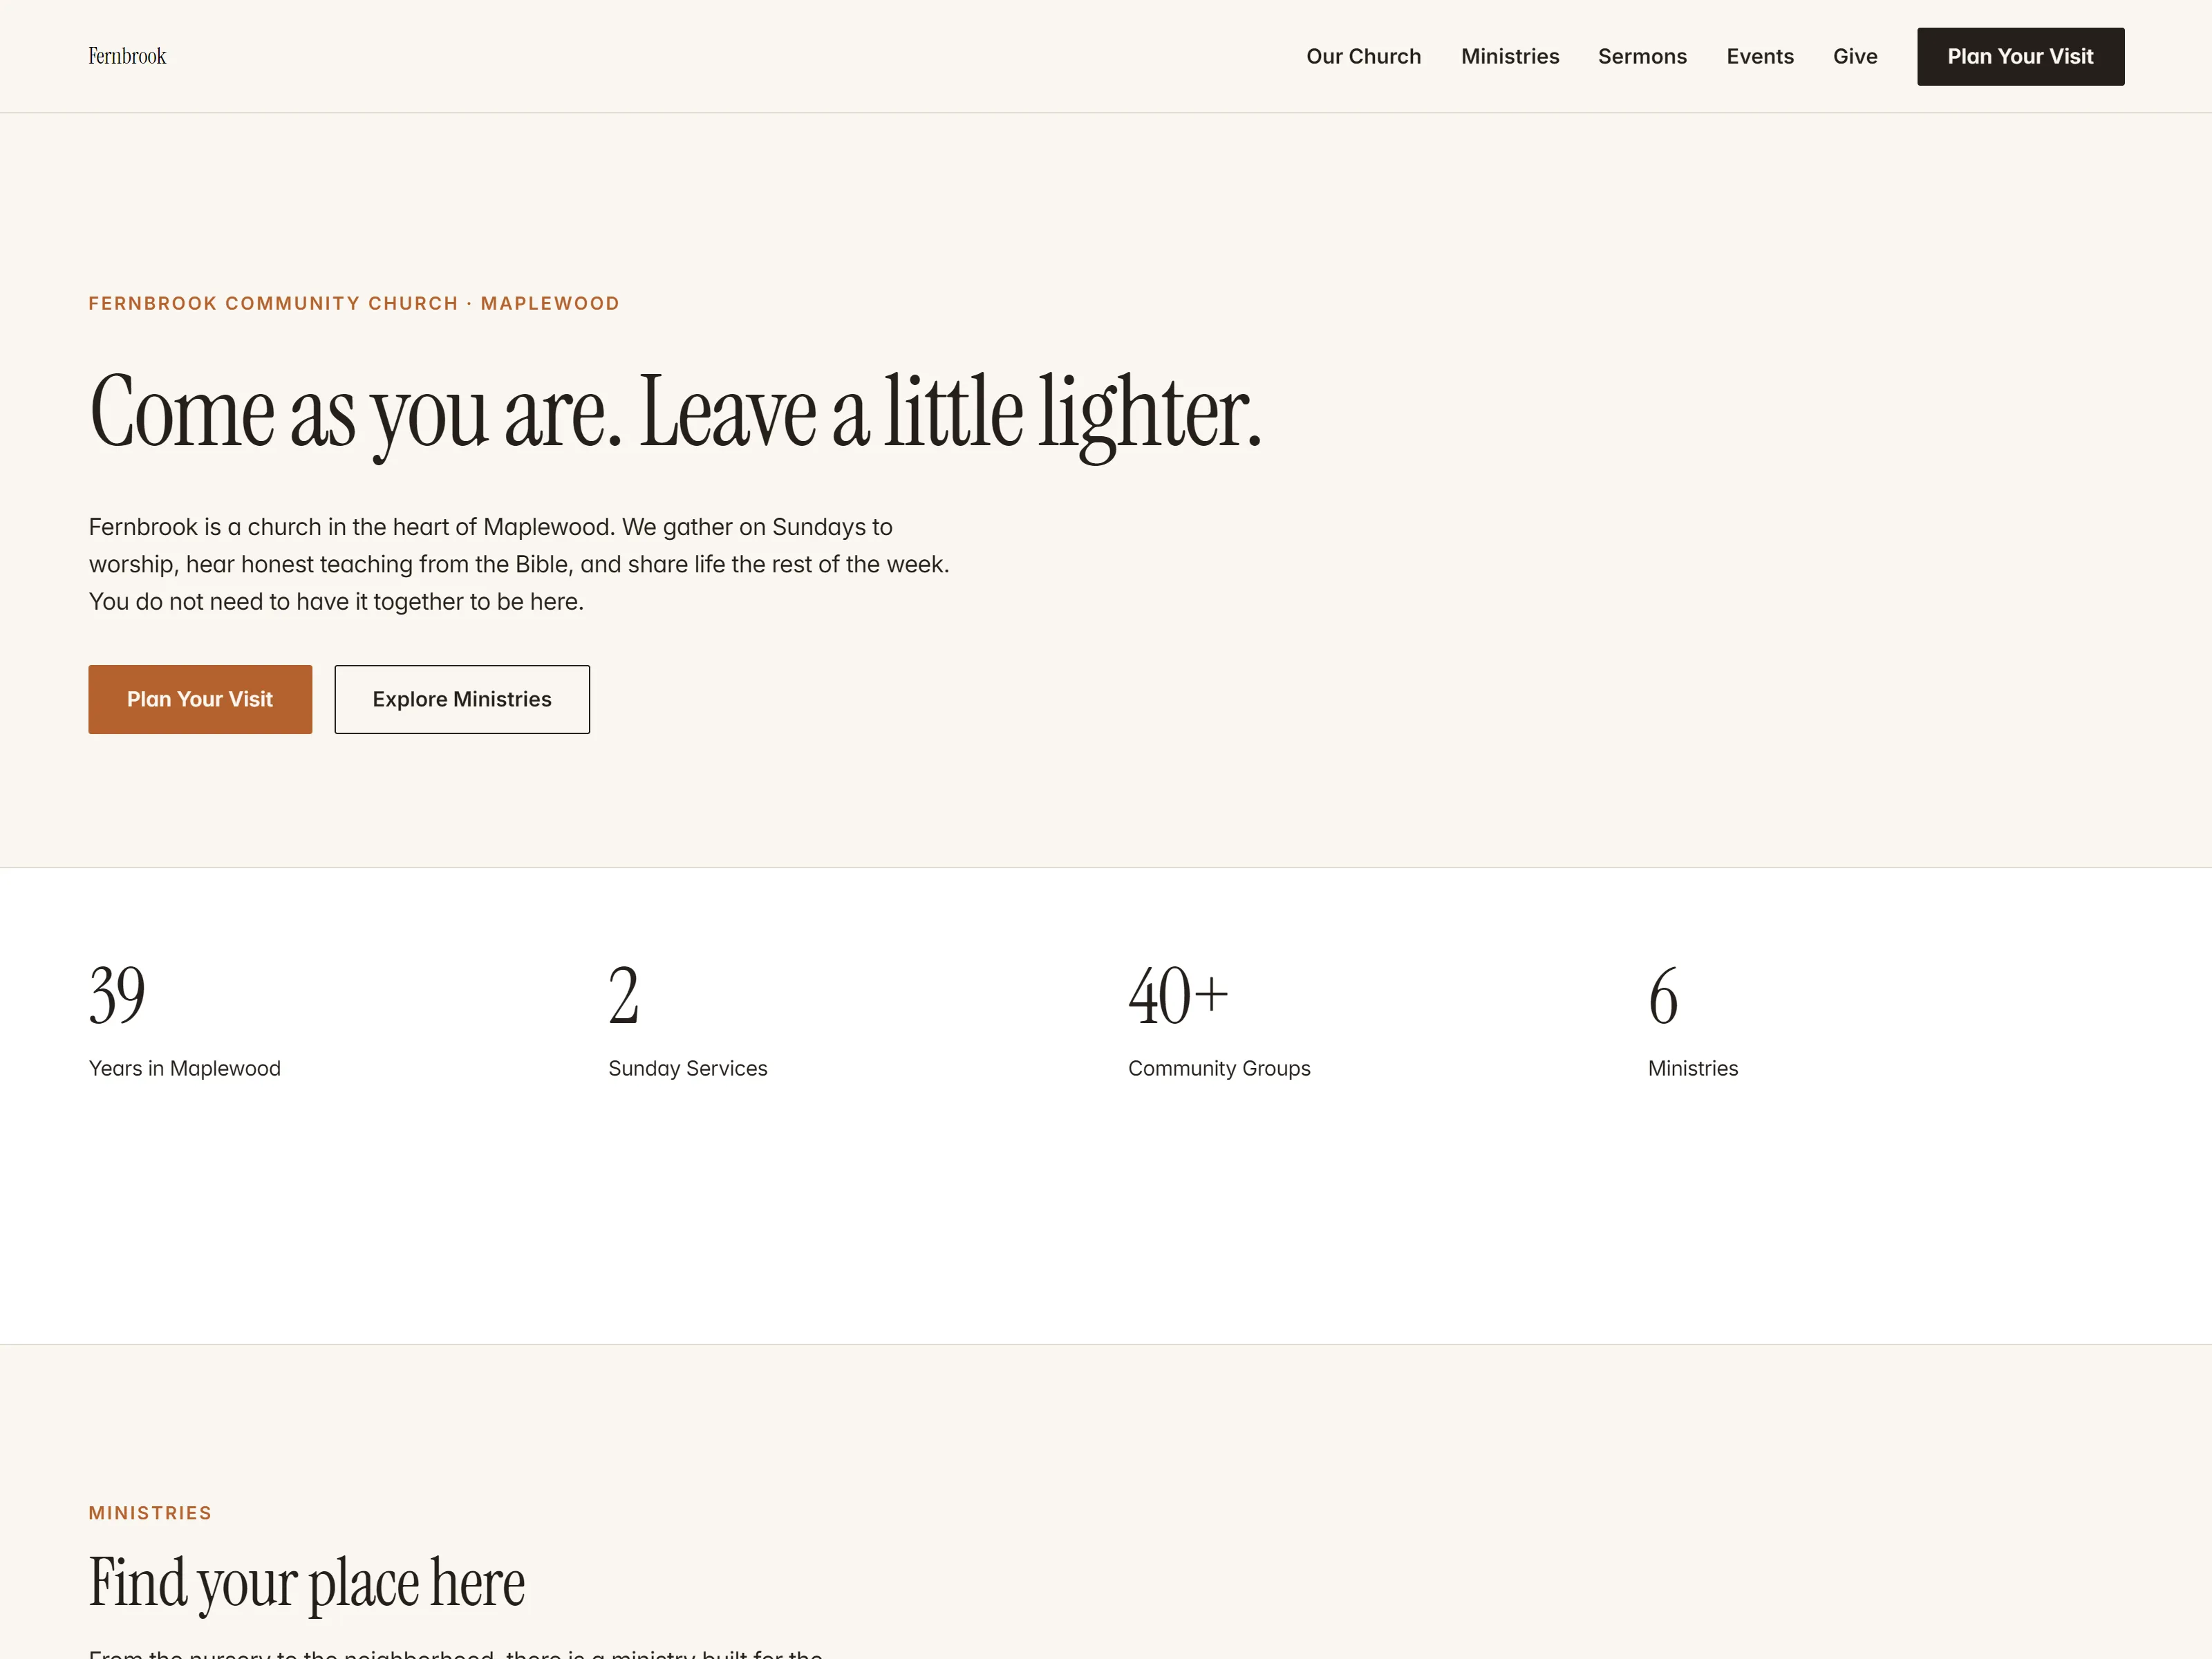
Task: Click the dark Plan Your Visit header button
Action: pos(2020,56)
